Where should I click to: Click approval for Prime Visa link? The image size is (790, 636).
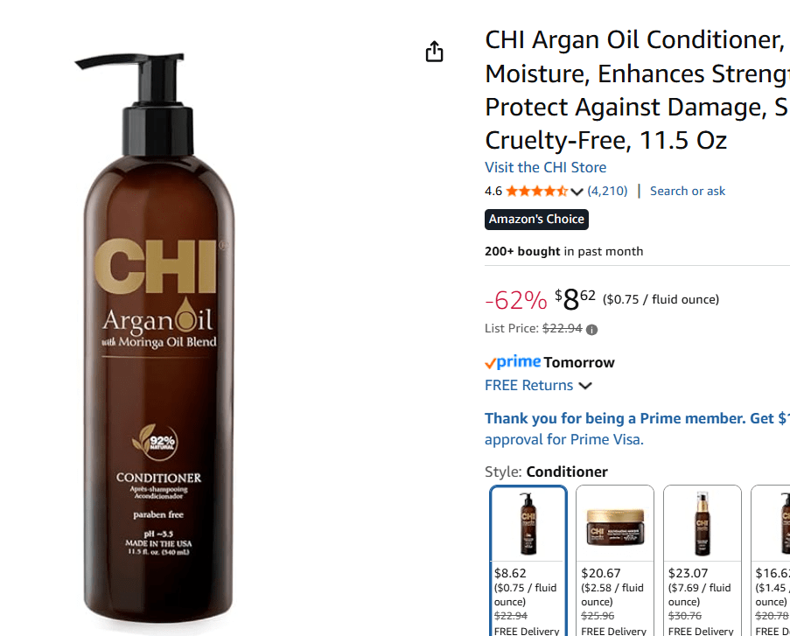[564, 439]
